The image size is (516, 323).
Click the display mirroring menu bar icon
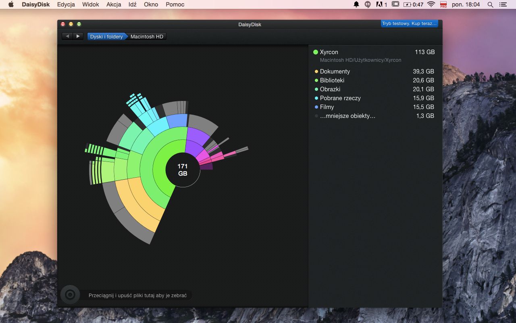coord(395,4)
